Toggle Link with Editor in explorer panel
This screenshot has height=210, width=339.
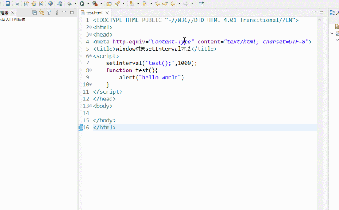click(42, 12)
